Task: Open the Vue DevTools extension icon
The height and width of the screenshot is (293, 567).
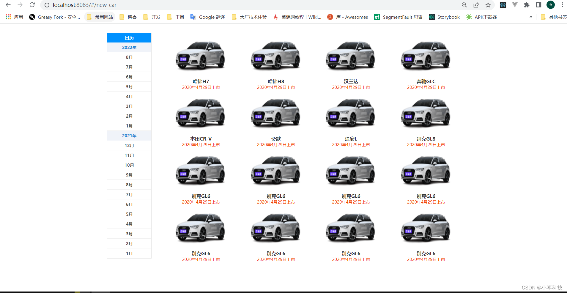Action: point(515,5)
